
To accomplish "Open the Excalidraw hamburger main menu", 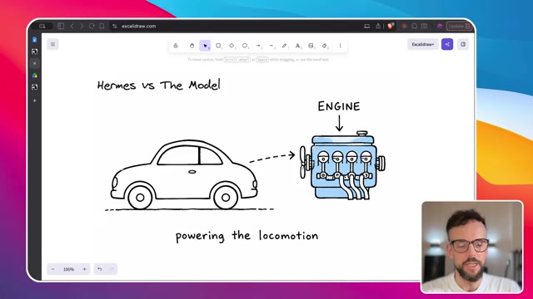I will point(52,44).
